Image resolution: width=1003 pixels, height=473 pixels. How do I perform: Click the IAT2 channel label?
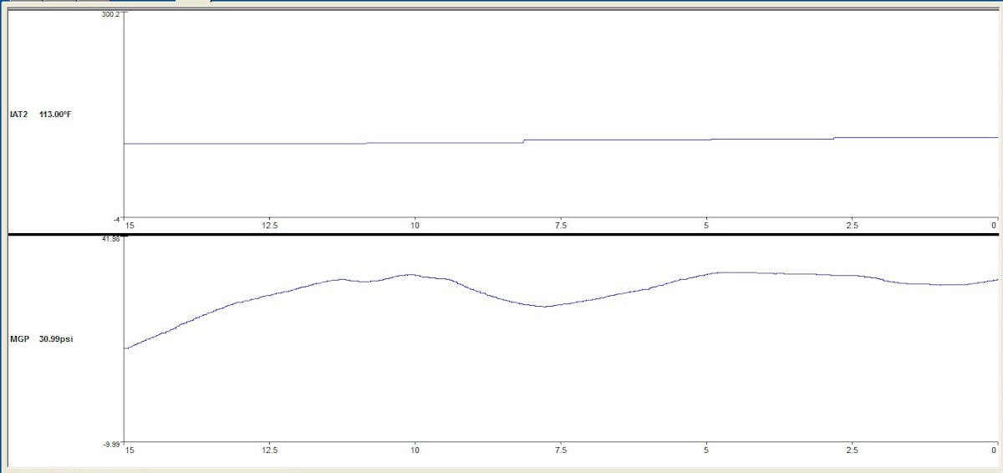19,114
